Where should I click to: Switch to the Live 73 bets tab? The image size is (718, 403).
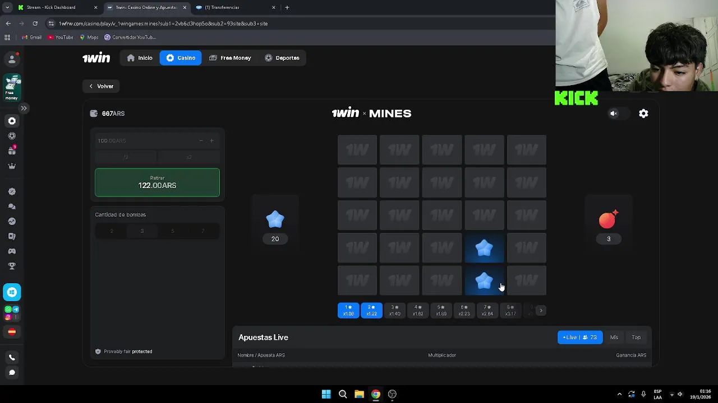(x=579, y=338)
